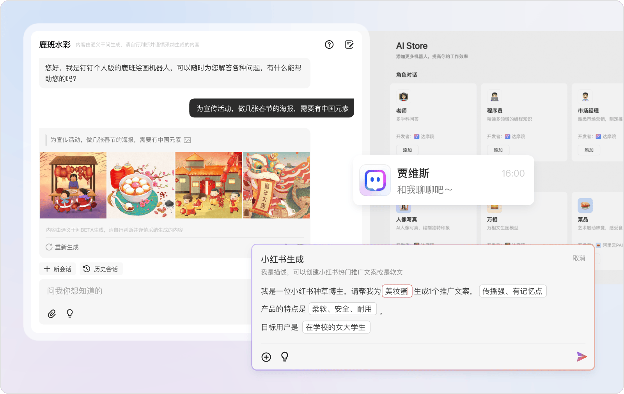Image resolution: width=624 pixels, height=394 pixels.
Task: Click the plus circle icon in 小红书生成 composer
Action: coord(266,357)
